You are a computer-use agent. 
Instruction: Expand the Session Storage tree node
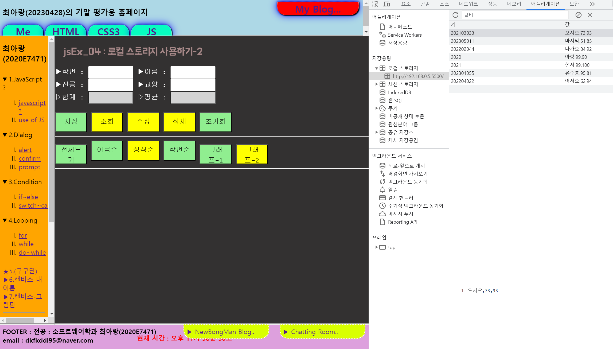[x=376, y=84]
